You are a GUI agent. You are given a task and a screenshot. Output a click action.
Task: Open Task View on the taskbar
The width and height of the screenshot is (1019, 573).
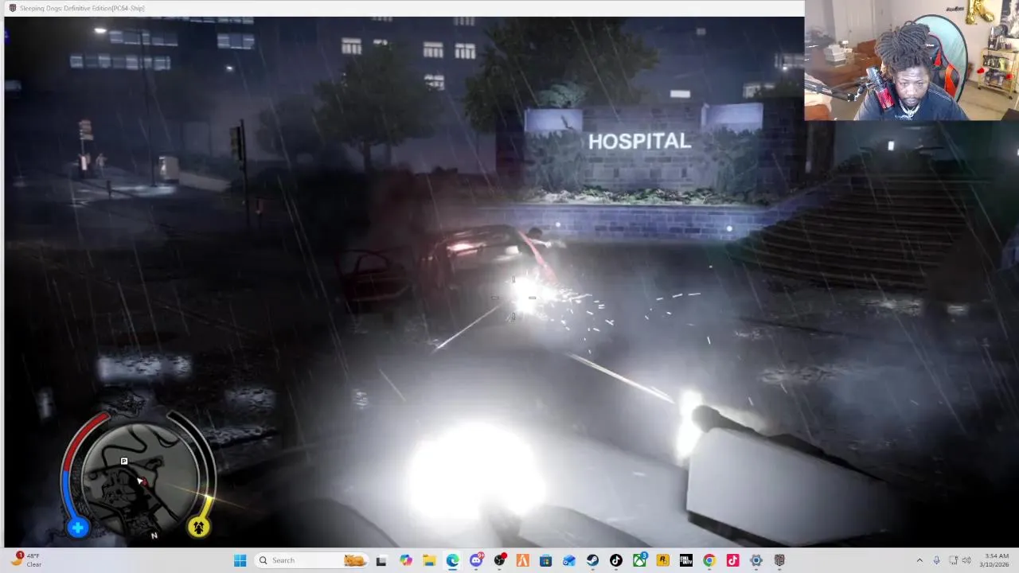(x=381, y=560)
